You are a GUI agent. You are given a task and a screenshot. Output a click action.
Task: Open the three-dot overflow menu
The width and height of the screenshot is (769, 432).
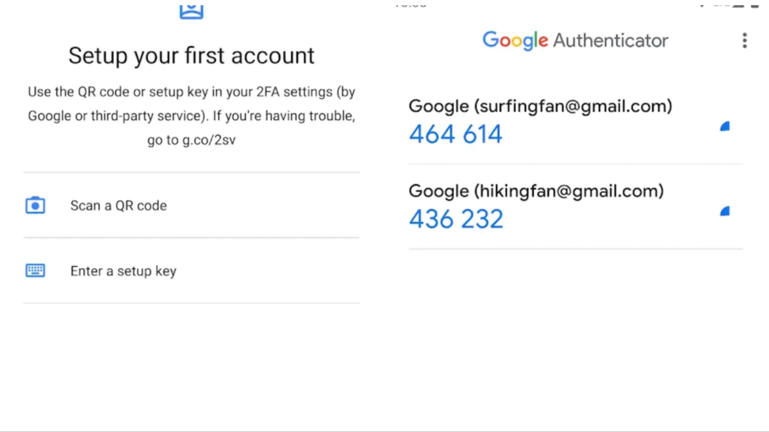point(744,41)
